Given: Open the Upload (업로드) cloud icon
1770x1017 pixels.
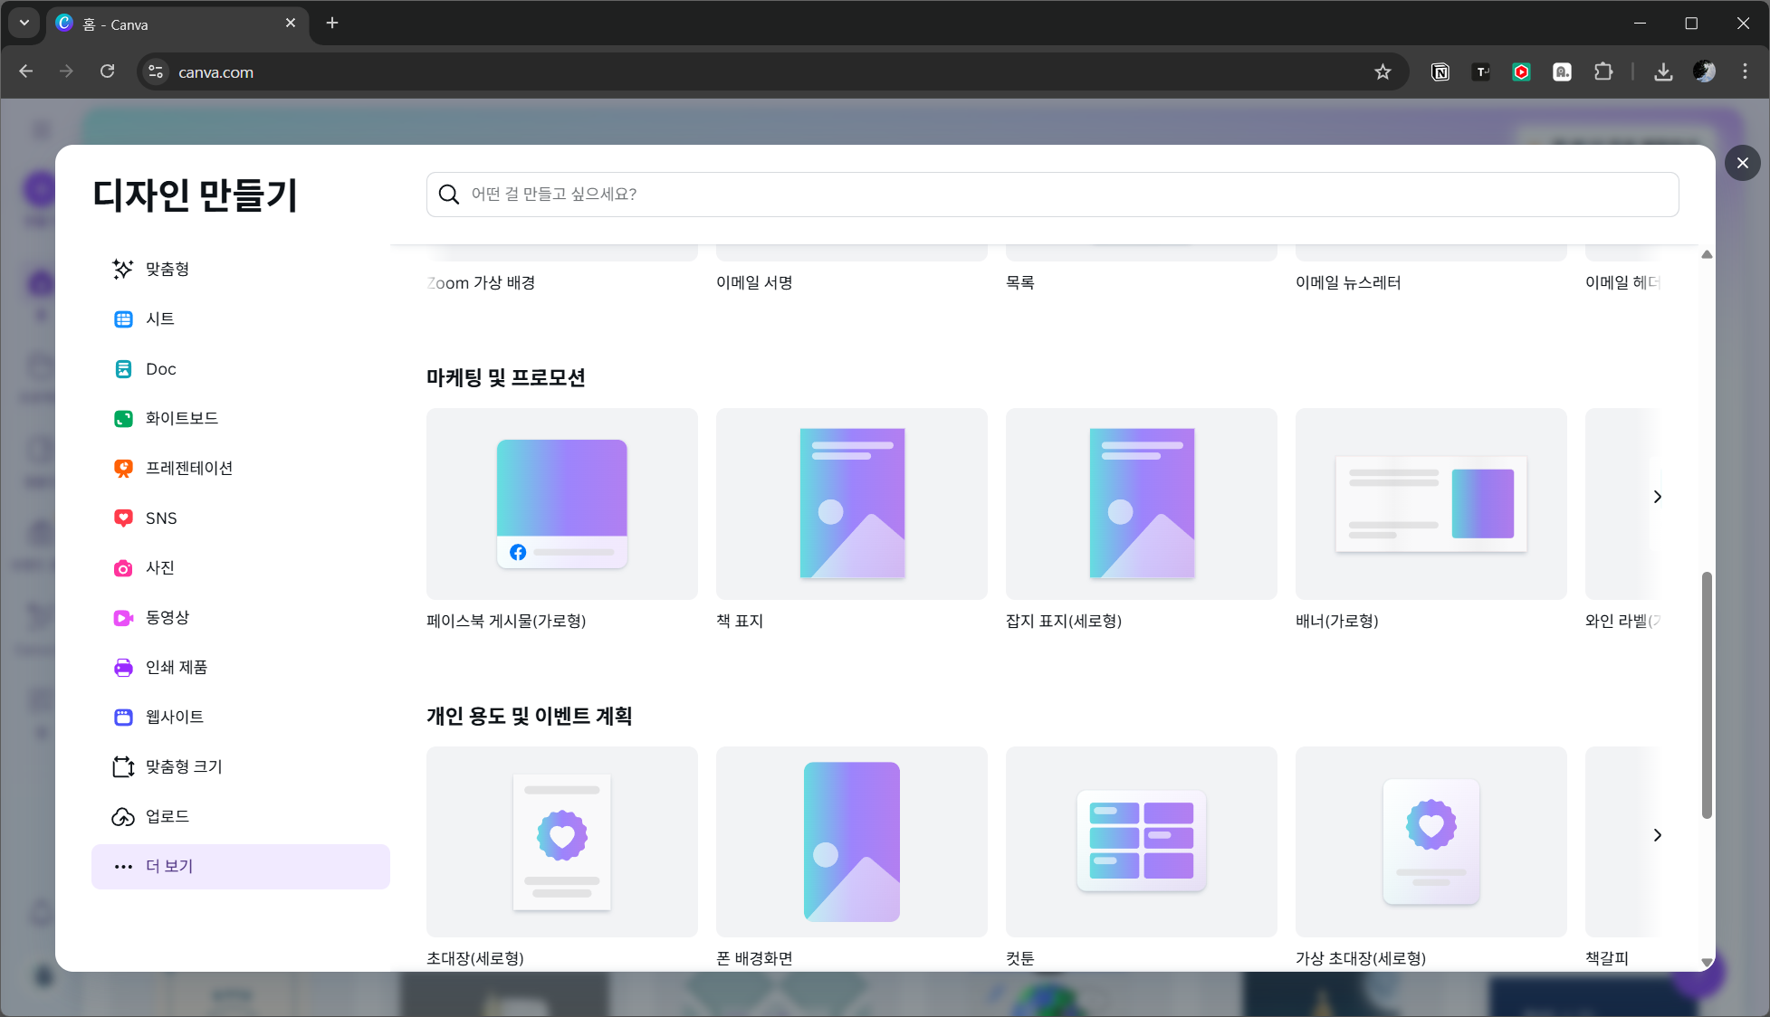Looking at the screenshot, I should [x=123, y=817].
